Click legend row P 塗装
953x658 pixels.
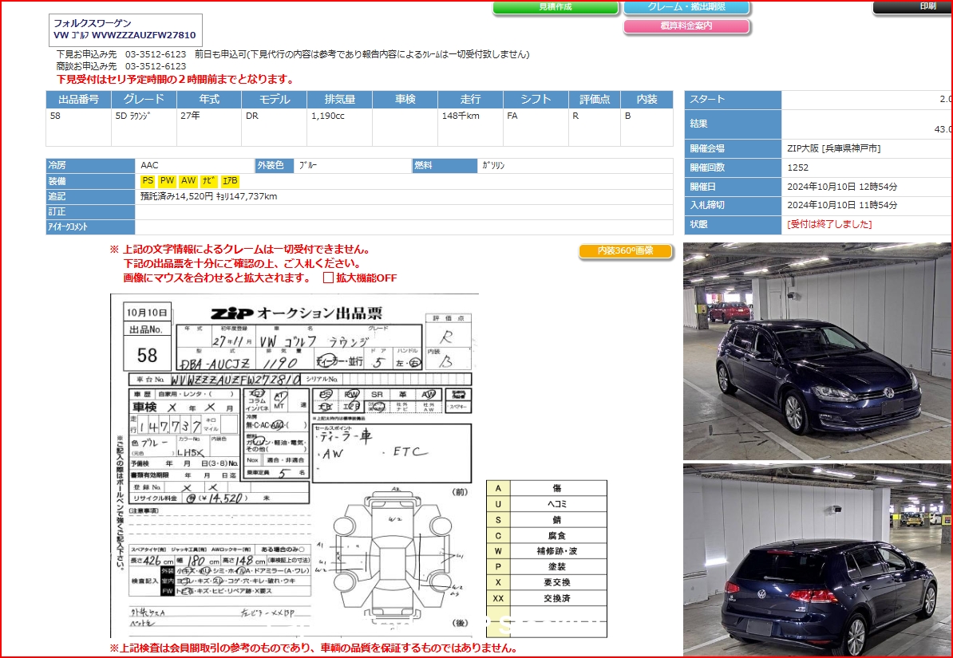tap(547, 567)
